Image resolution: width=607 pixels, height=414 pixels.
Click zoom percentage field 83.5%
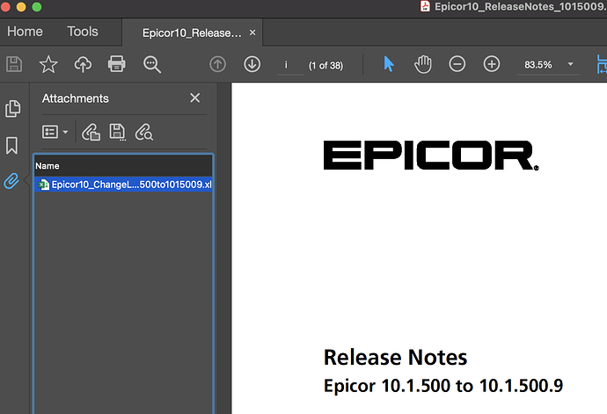tap(538, 65)
